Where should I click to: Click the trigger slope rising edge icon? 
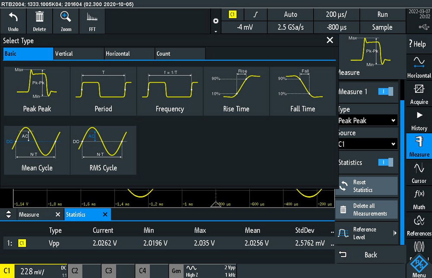pyautogui.click(x=256, y=14)
